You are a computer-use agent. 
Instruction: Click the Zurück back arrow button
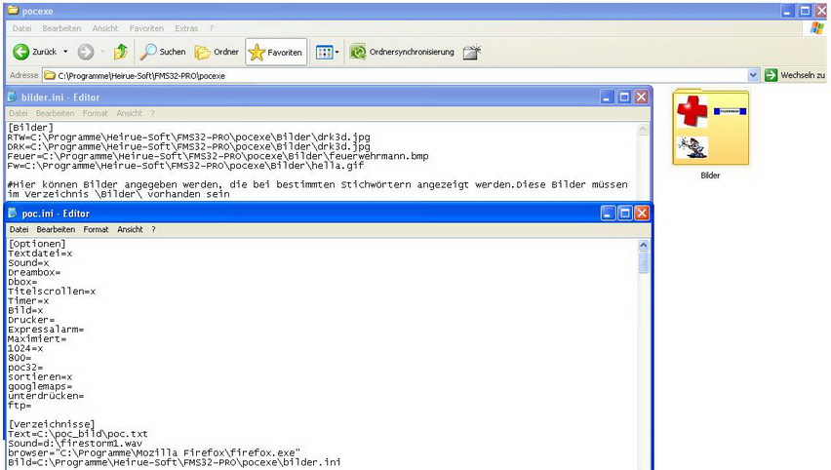[x=35, y=52]
